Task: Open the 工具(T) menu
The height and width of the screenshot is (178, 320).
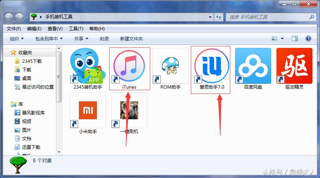Action: [76, 29]
